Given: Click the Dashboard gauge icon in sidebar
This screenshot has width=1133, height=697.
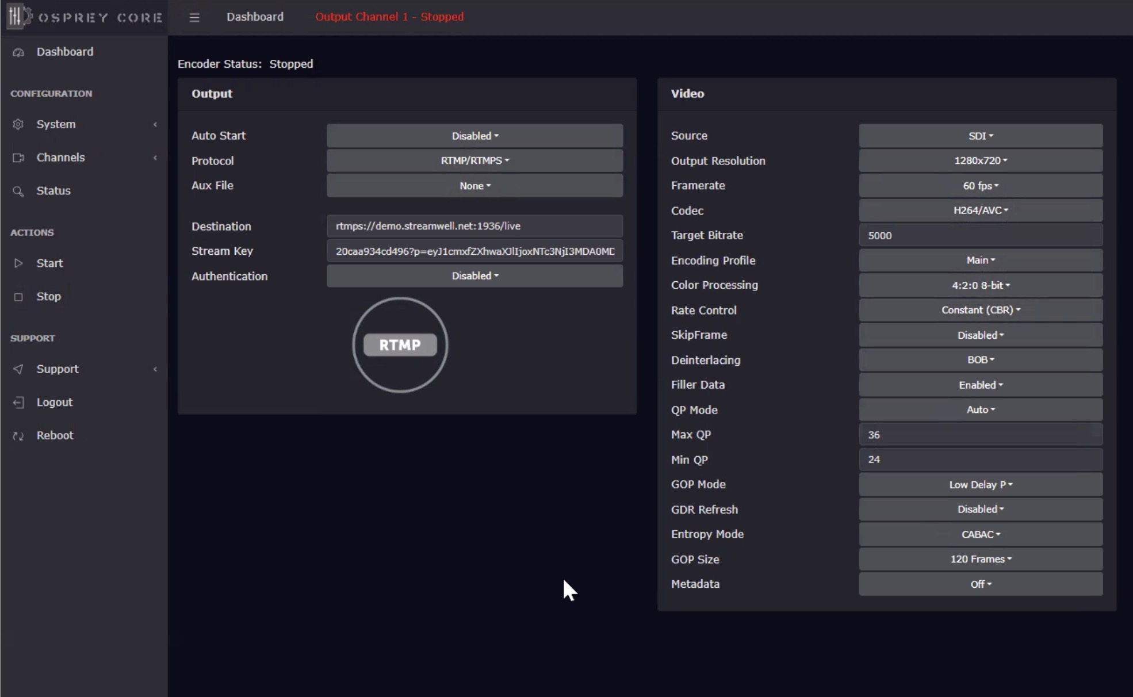Looking at the screenshot, I should 18,52.
